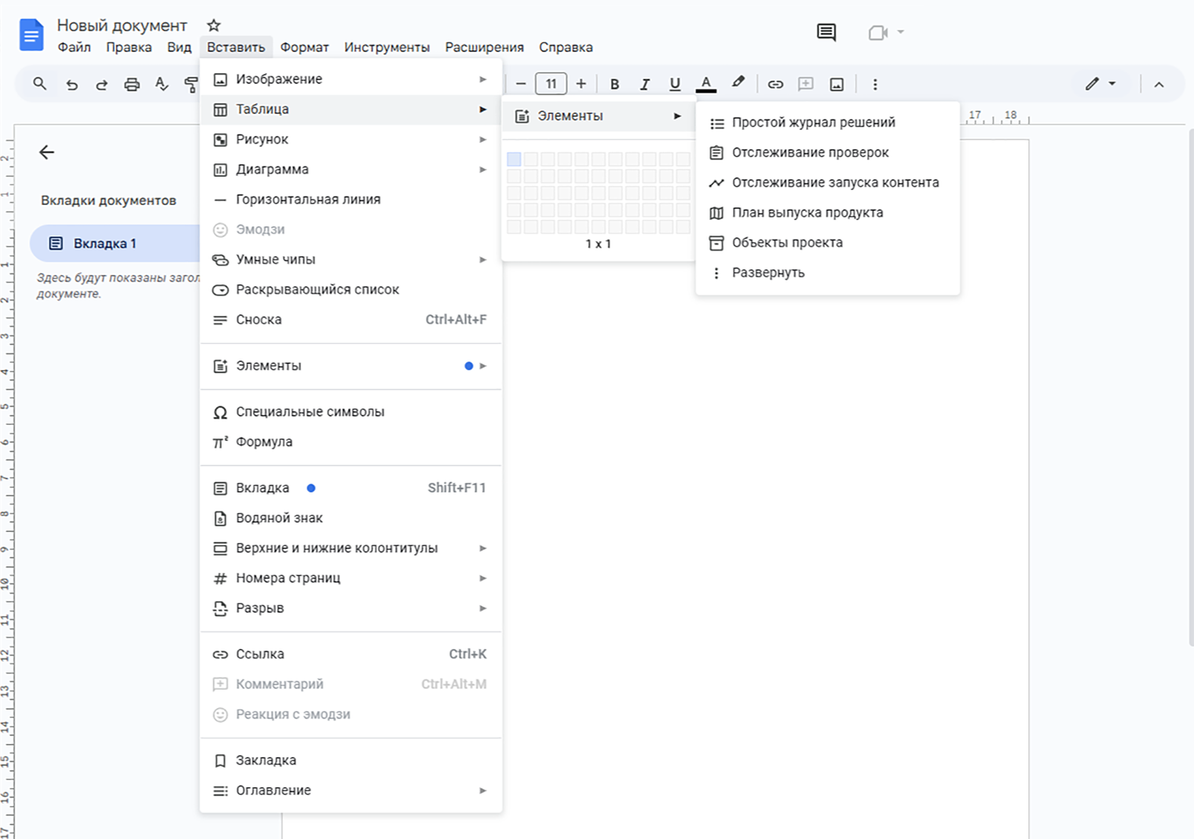Viewport: 1194px width, 839px height.
Task: Expand the Умные чипы submenu
Action: [x=350, y=259]
